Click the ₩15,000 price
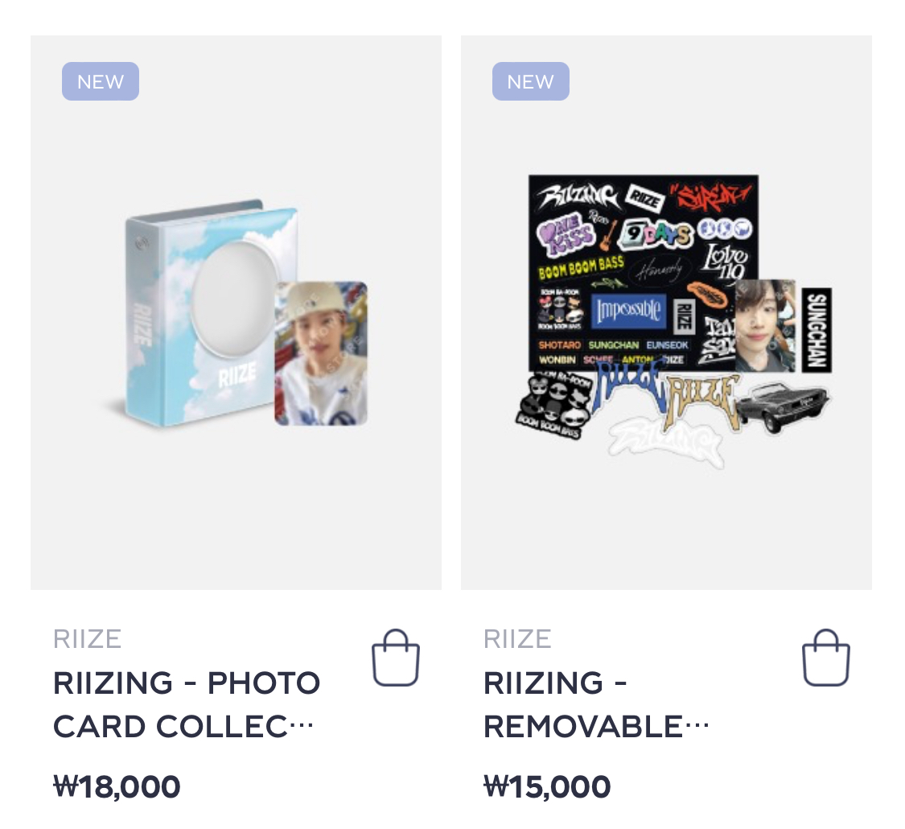 click(547, 786)
